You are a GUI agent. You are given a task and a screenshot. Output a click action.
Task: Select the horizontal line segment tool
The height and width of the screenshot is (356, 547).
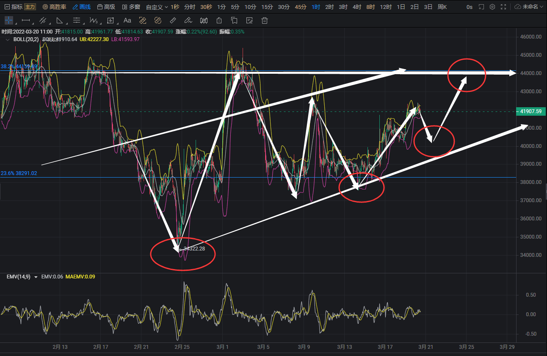[26, 20]
